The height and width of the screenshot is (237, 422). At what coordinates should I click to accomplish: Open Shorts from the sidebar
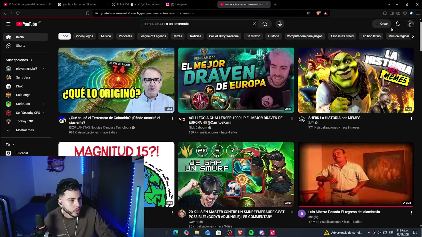click(x=25, y=46)
